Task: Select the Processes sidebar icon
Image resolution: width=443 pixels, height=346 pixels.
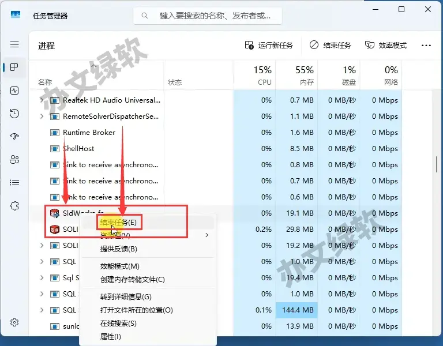Action: click(14, 67)
